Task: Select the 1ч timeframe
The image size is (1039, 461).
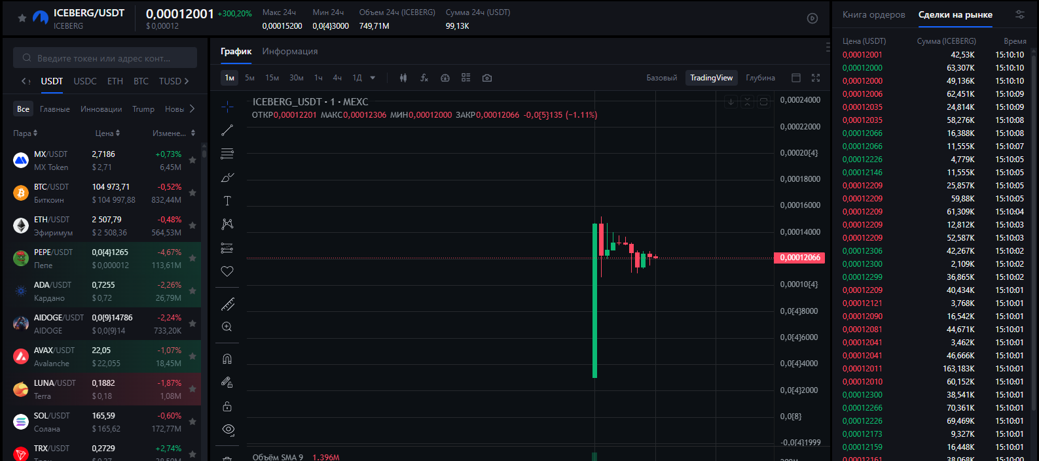Action: 318,78
